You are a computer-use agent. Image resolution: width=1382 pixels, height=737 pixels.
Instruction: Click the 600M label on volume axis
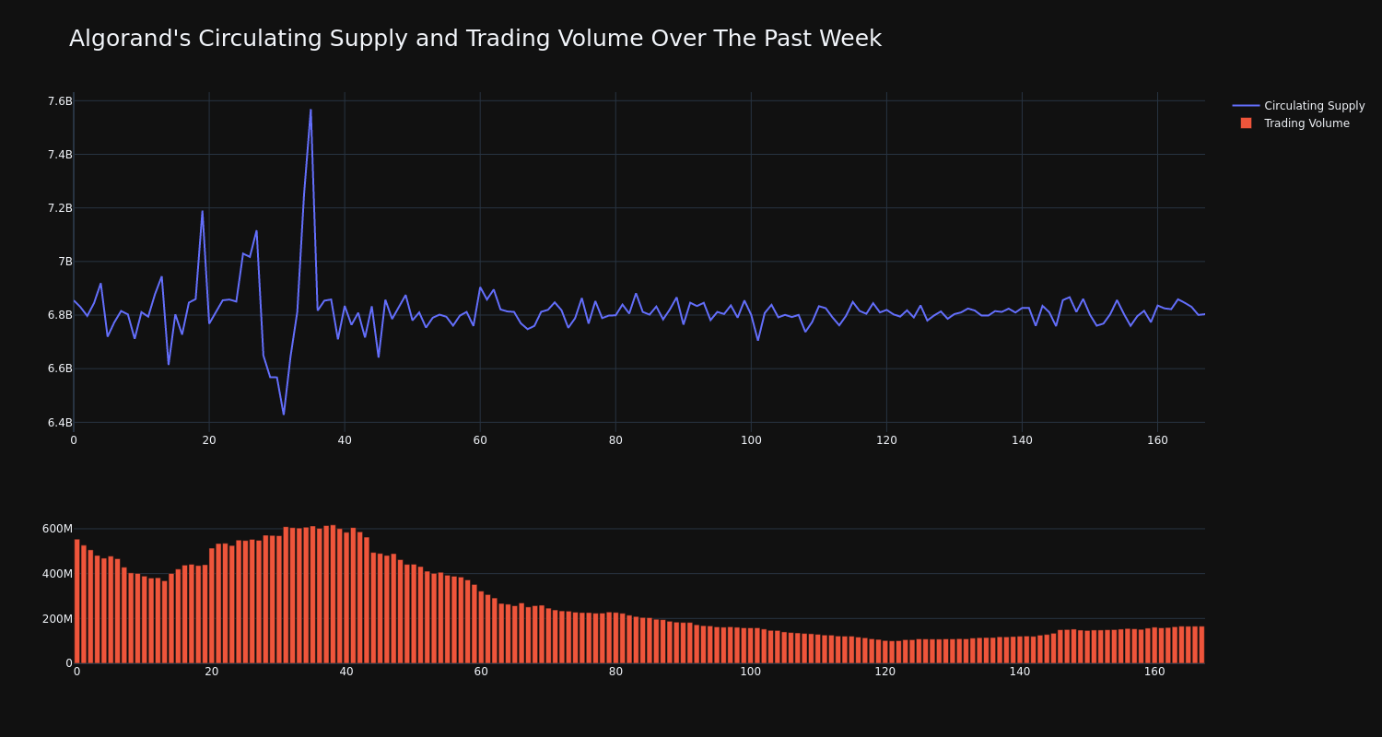[57, 529]
